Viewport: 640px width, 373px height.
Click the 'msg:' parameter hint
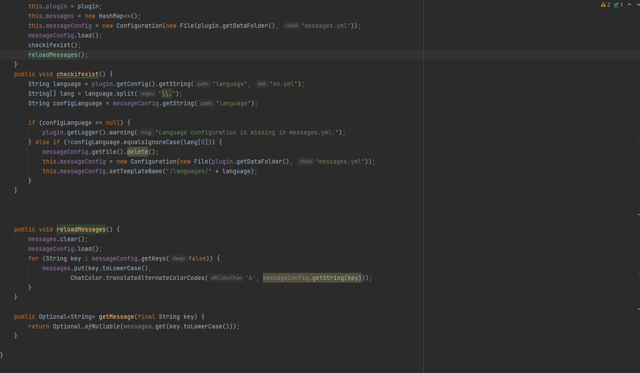146,132
